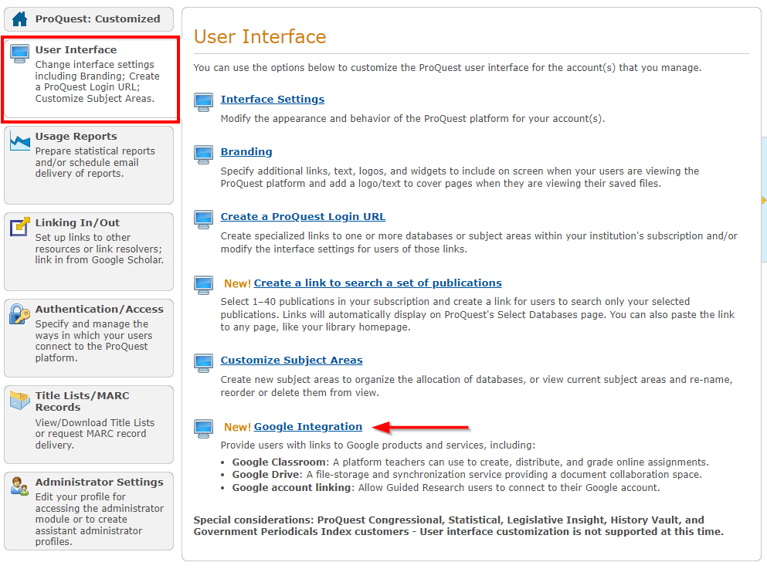Viewport: 767px width, 569px height.
Task: Open the Branding page
Action: coord(246,151)
